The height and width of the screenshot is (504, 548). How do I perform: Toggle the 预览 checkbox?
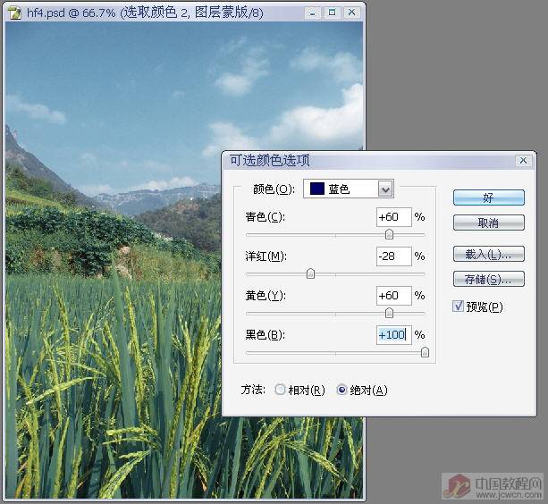click(459, 307)
